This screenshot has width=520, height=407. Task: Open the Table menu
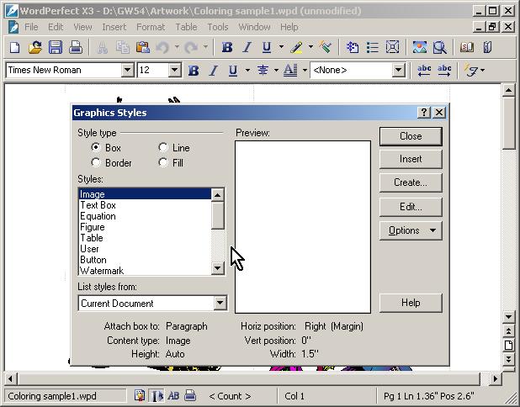coord(186,27)
